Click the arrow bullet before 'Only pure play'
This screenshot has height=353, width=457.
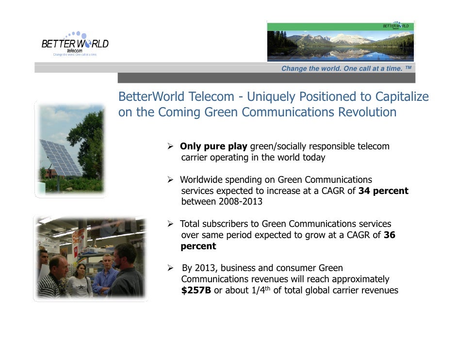pyautogui.click(x=170, y=146)
